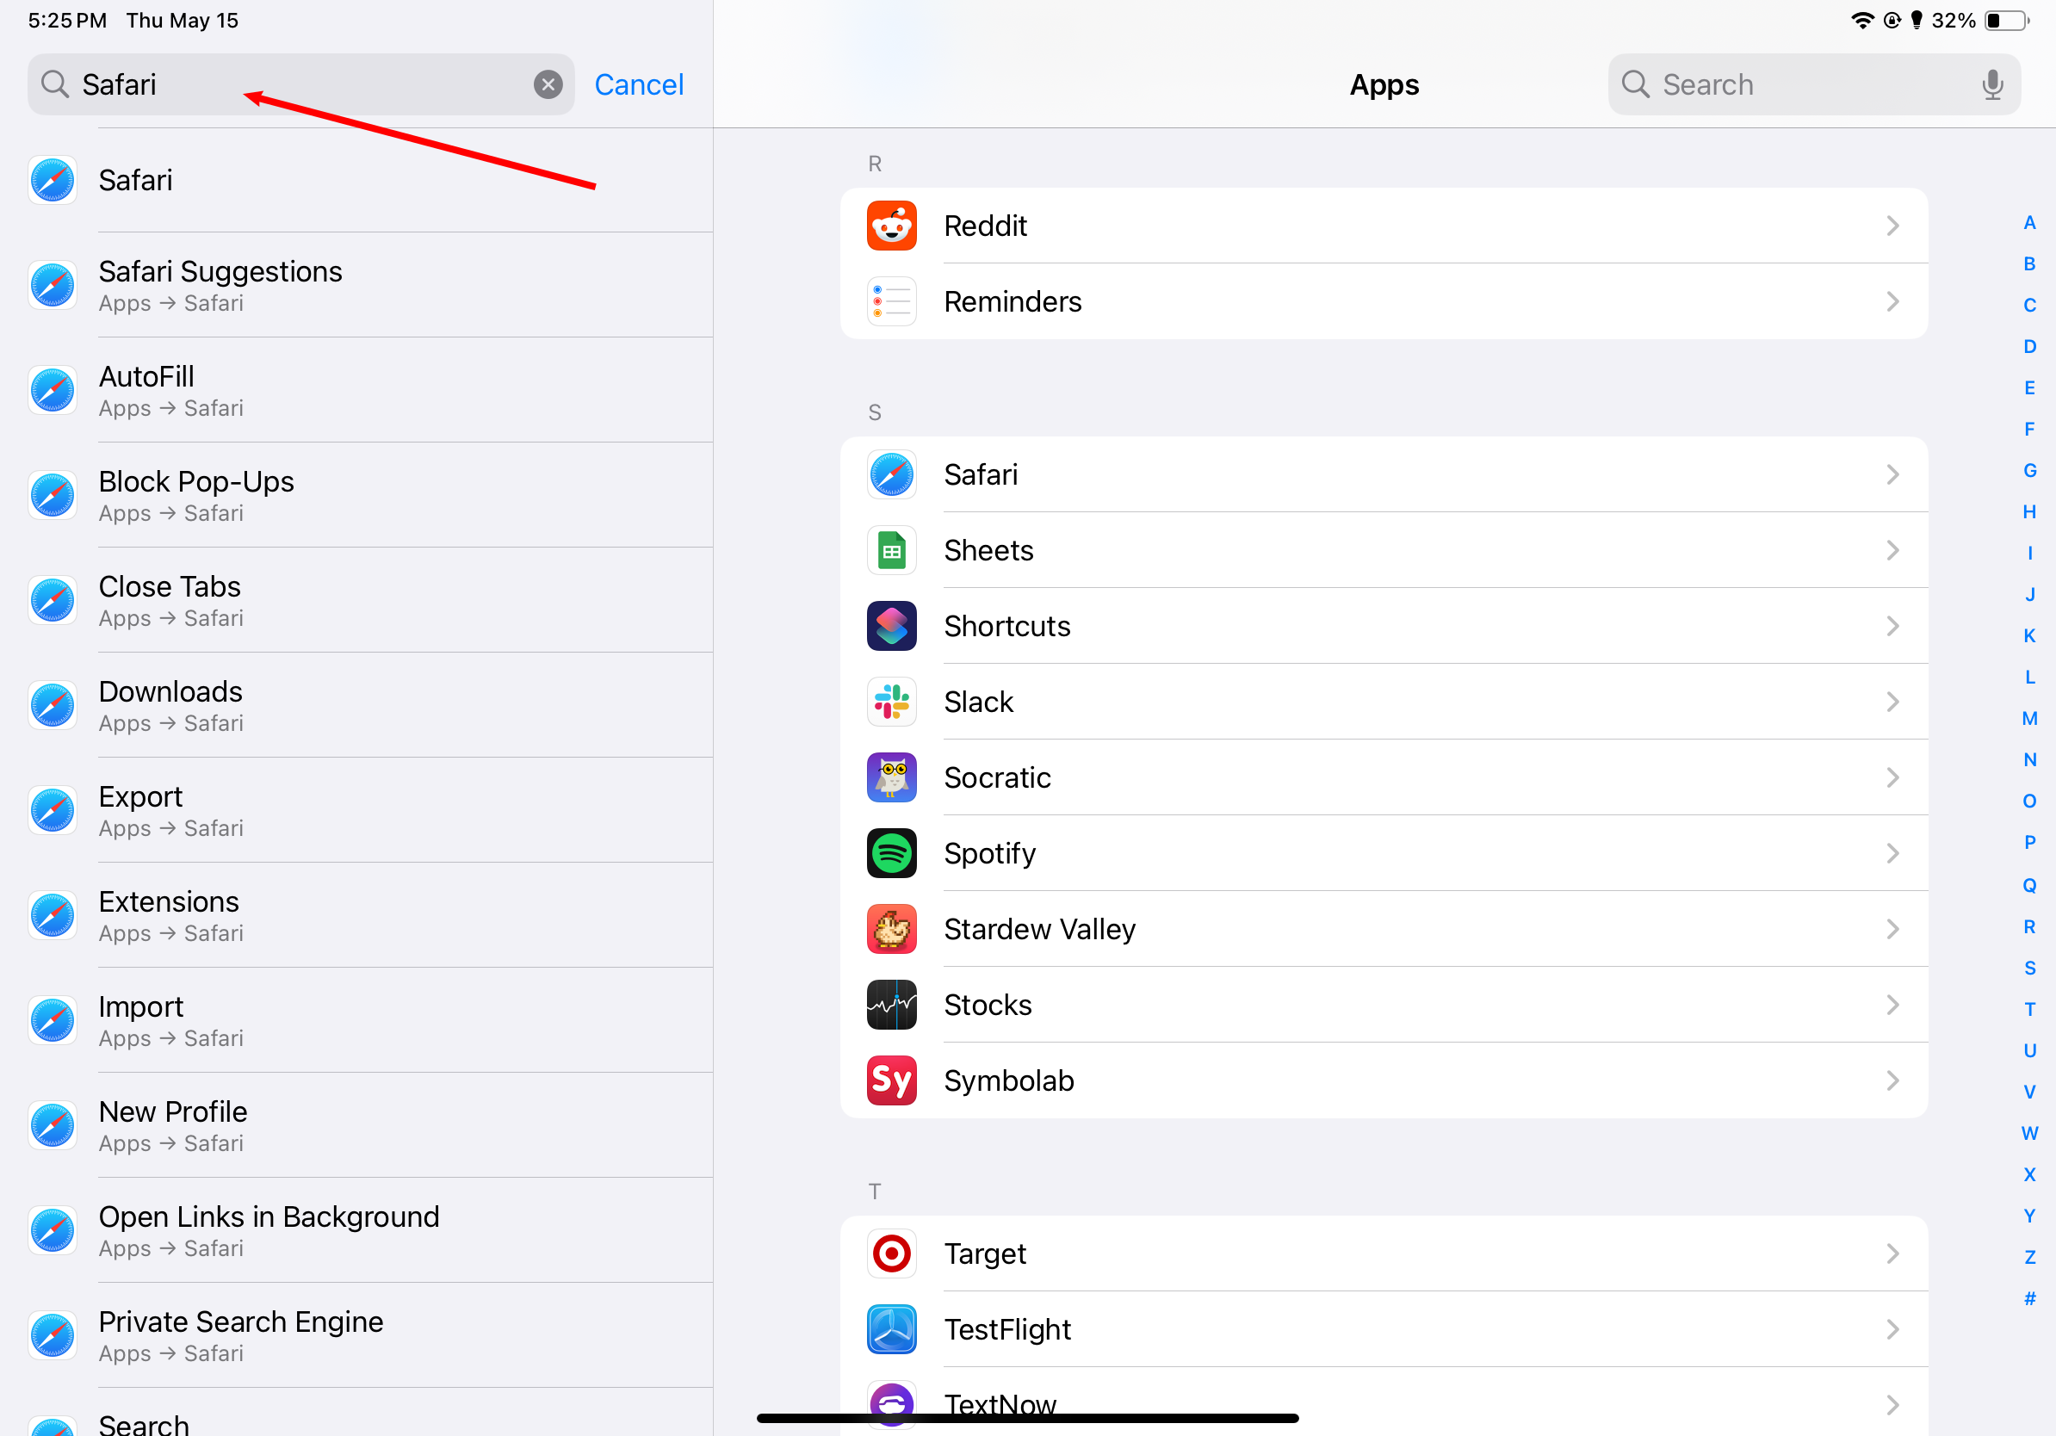
Task: Open Sheets row chevron
Action: [x=1892, y=551]
